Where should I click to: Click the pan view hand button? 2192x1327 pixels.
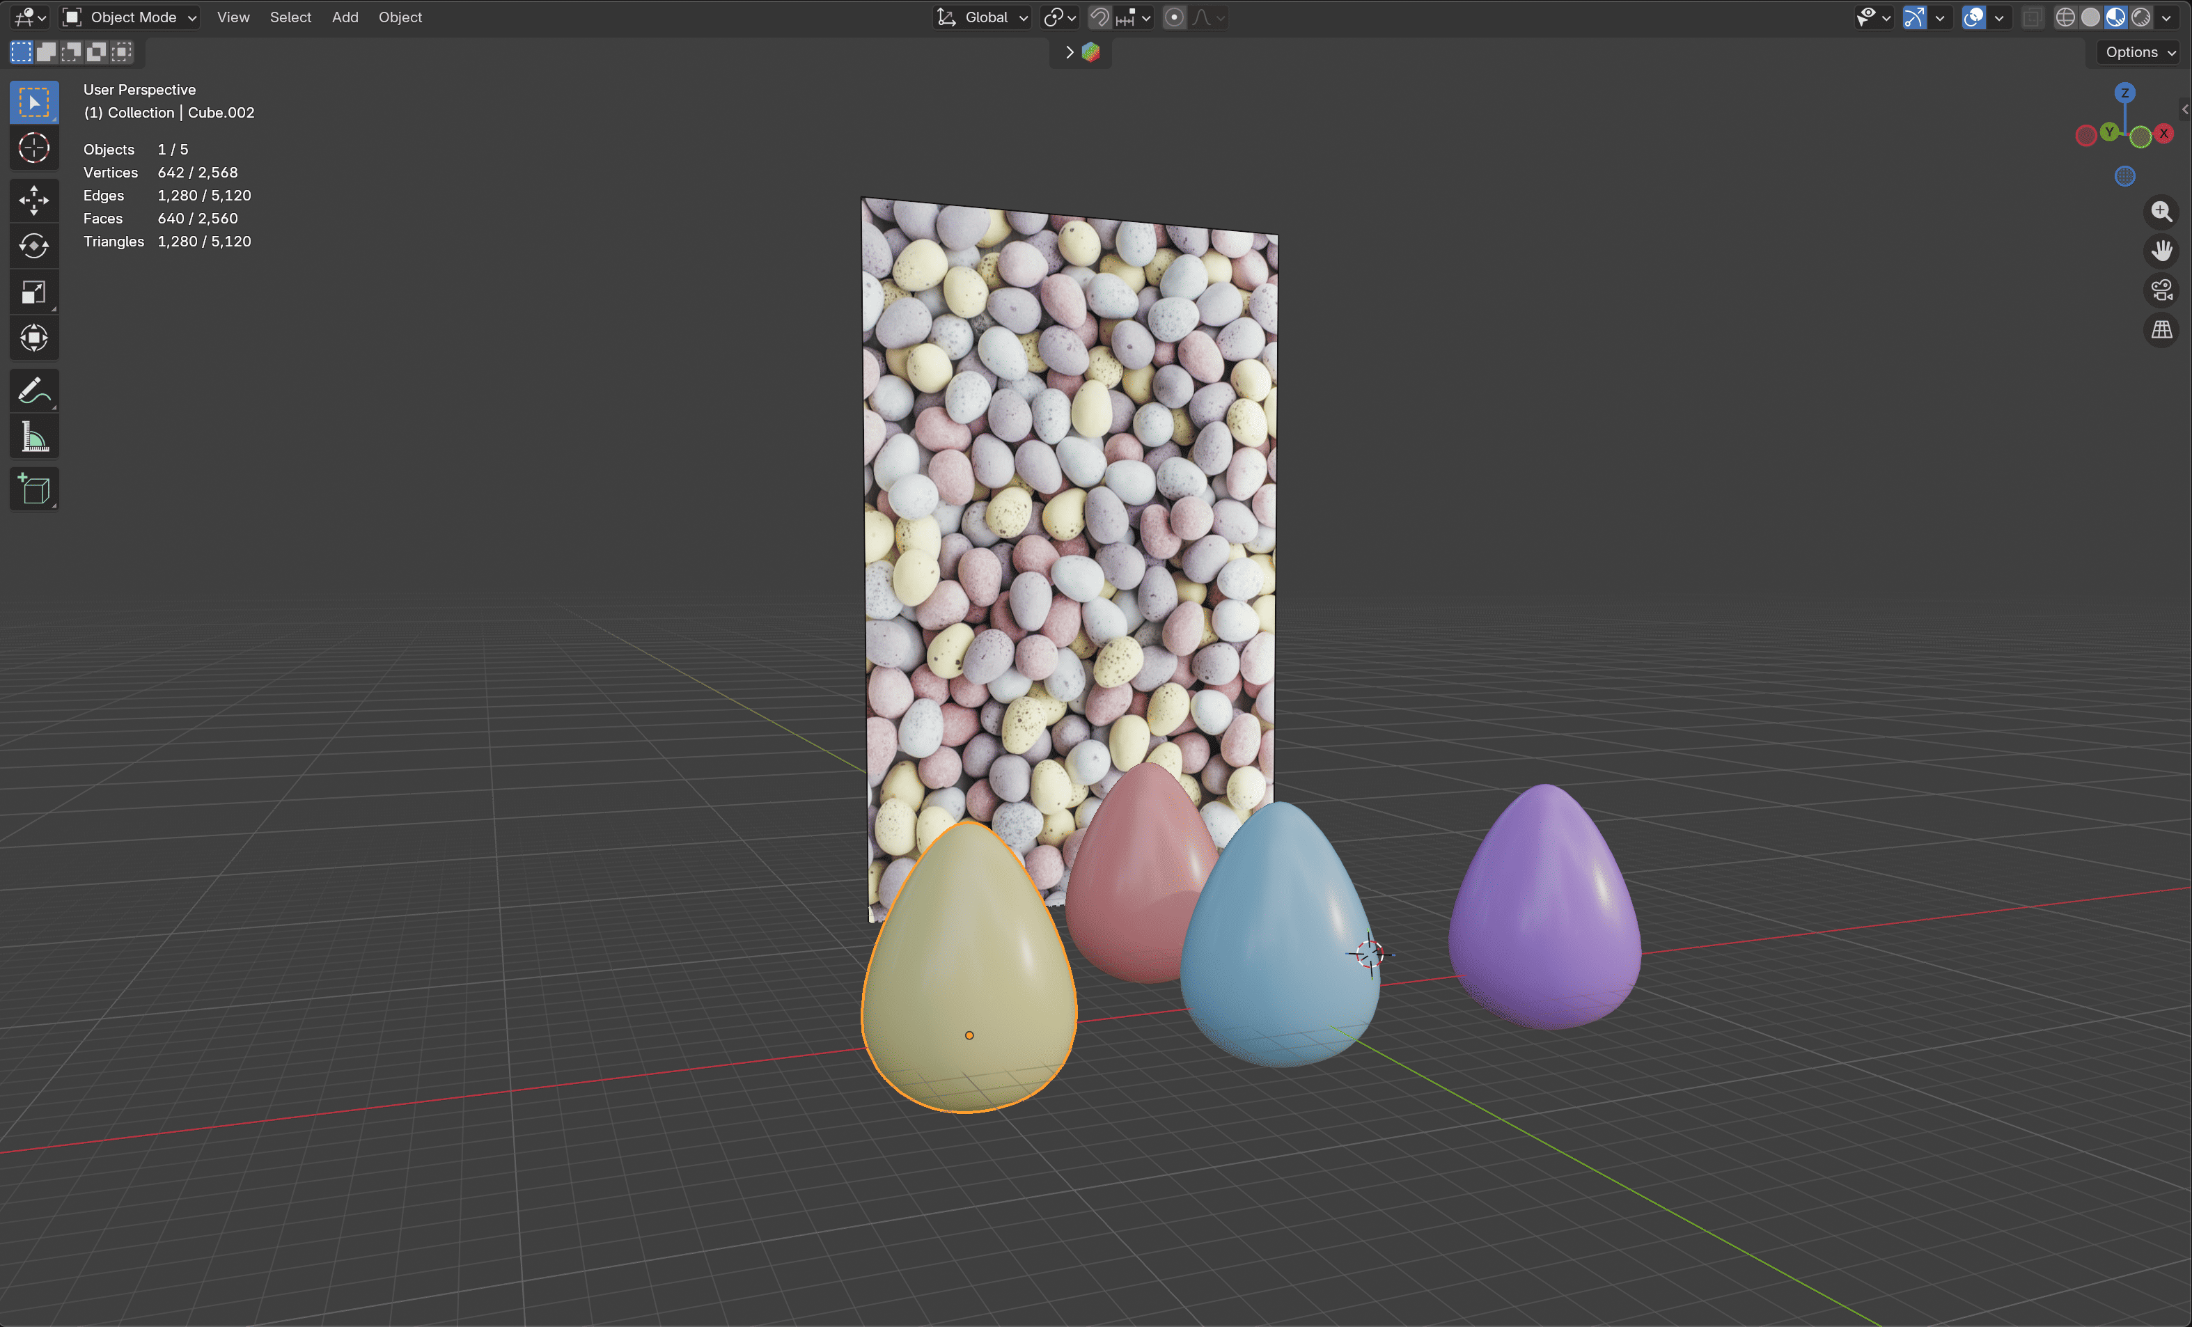coord(2161,251)
